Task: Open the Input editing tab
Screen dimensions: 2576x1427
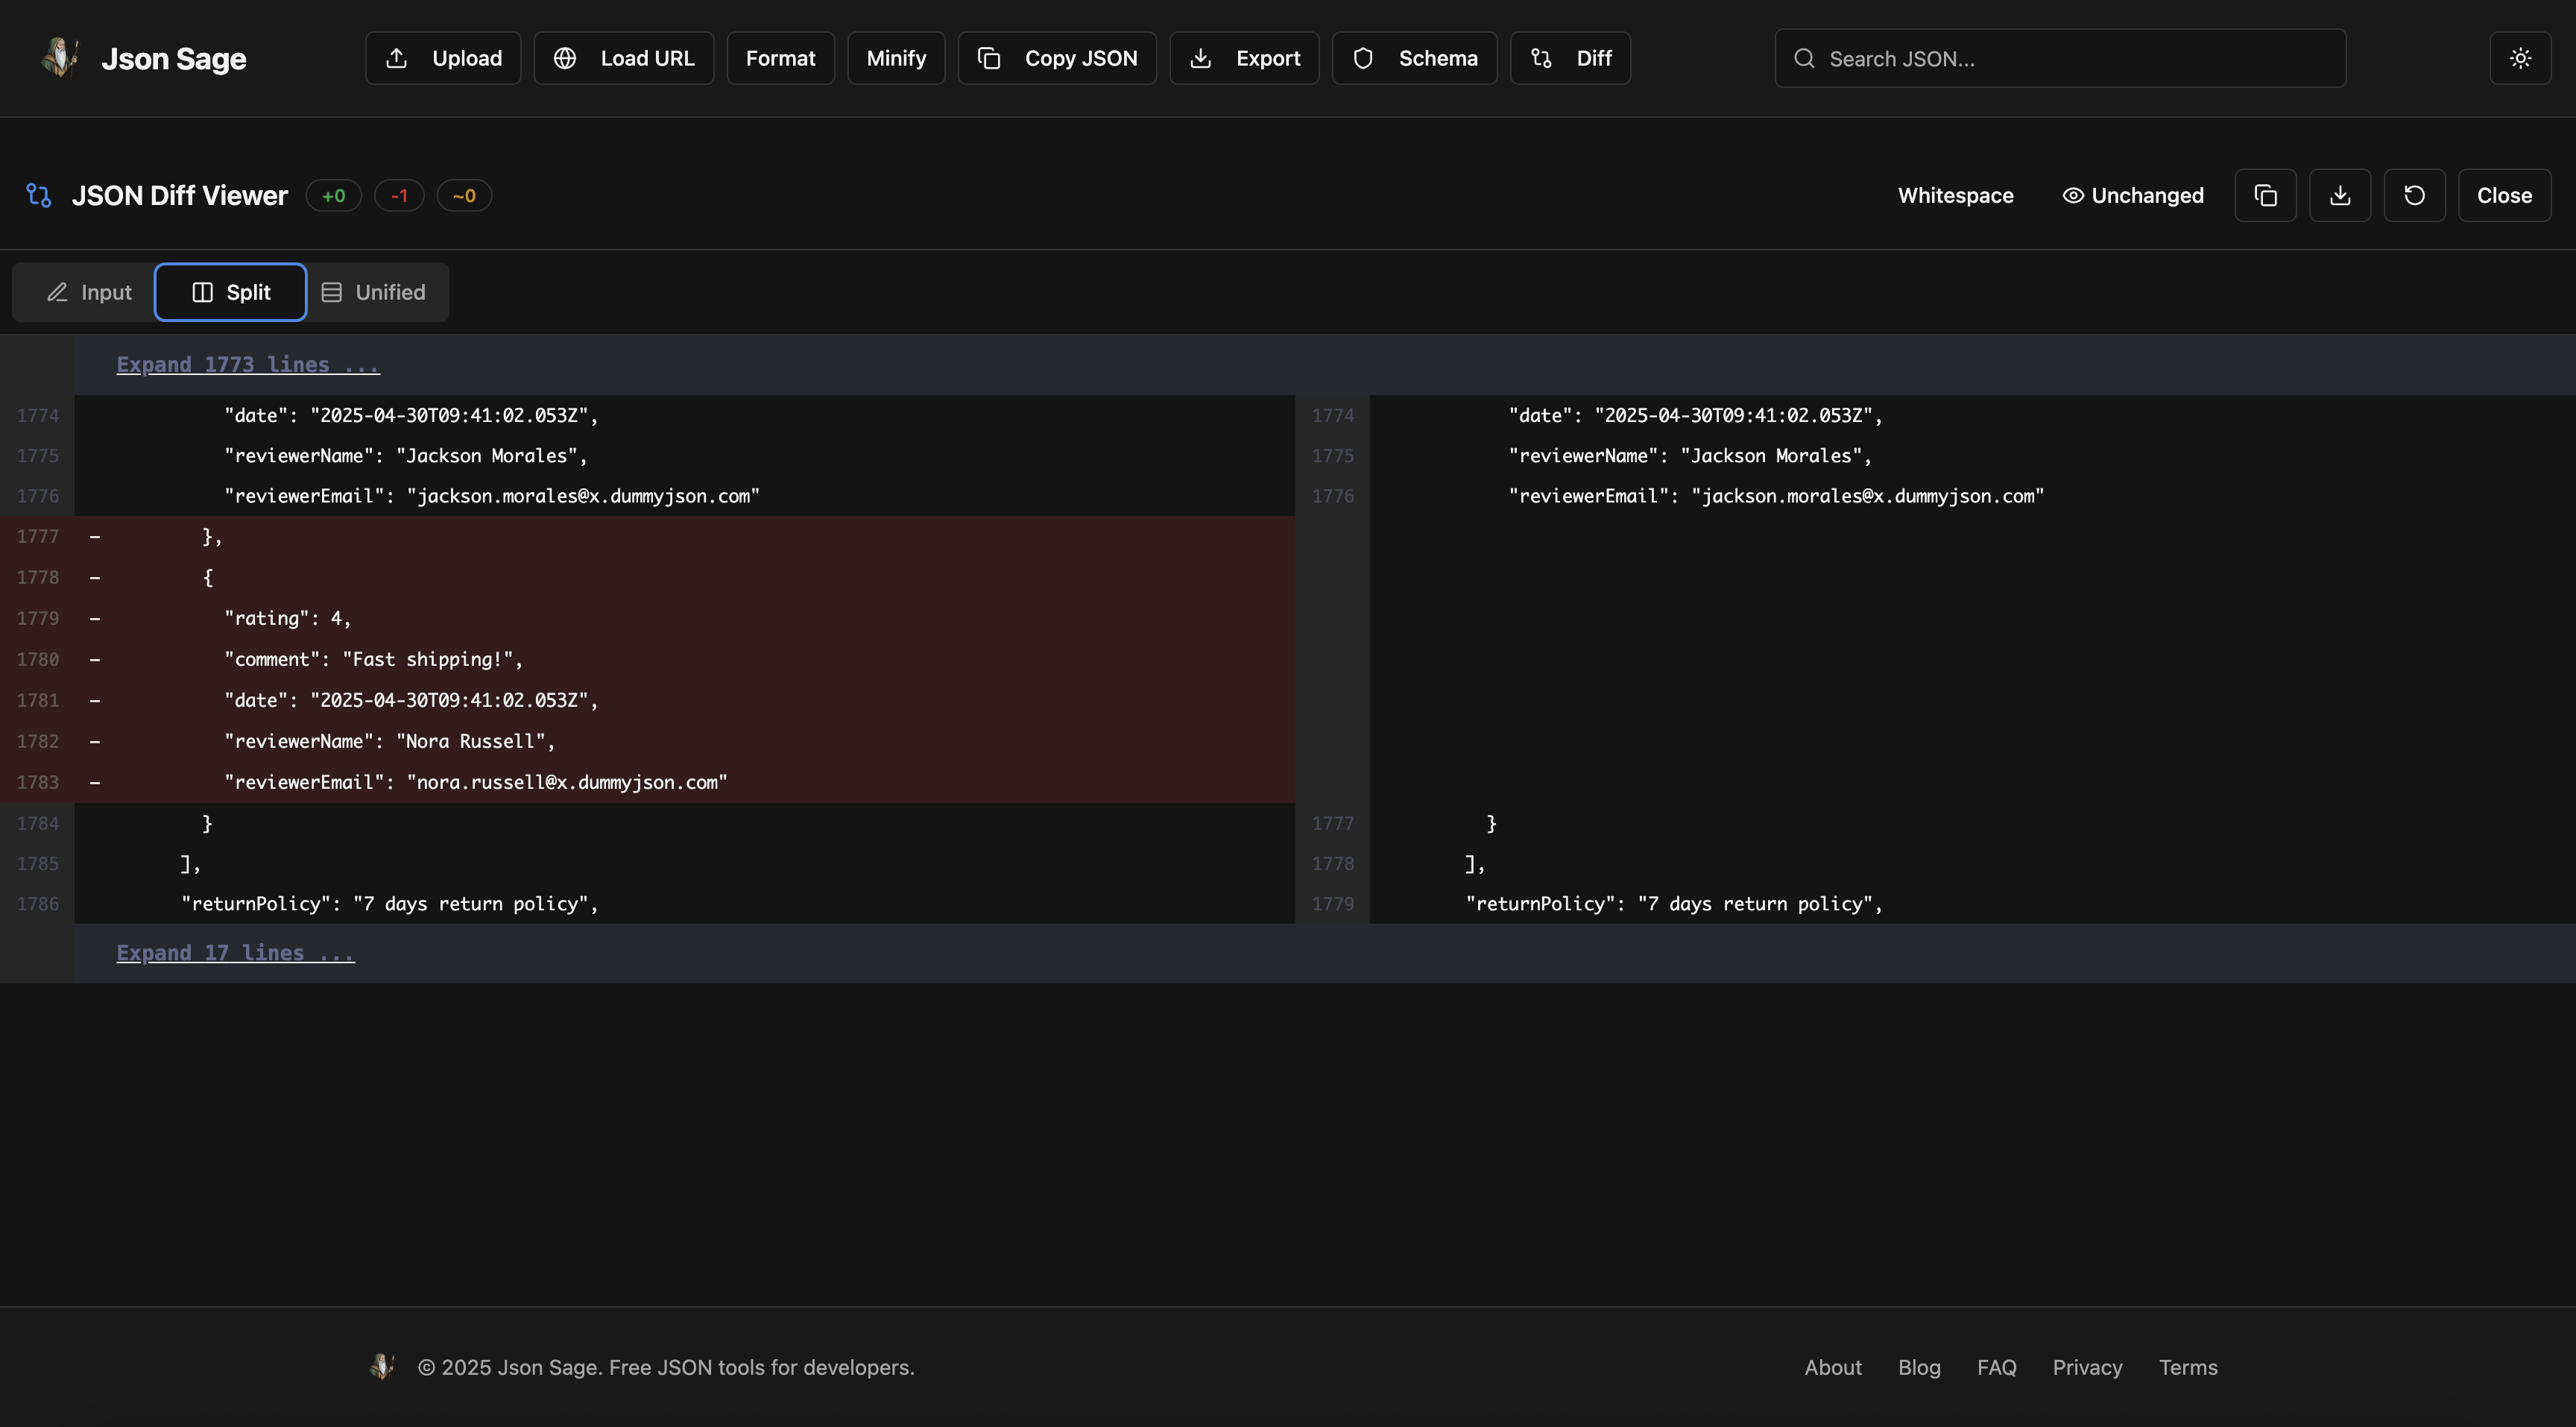Action: 88,292
